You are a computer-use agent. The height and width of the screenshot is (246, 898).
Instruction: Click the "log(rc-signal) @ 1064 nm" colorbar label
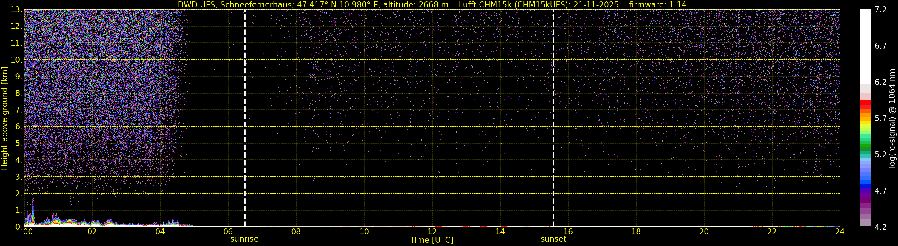coord(892,119)
